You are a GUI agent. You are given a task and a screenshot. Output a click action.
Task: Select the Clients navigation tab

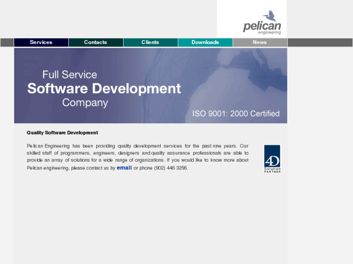pos(151,43)
